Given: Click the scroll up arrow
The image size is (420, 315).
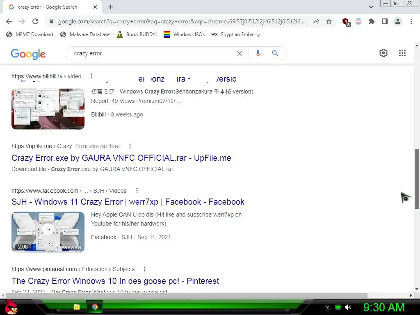Looking at the screenshot, I should [x=417, y=46].
